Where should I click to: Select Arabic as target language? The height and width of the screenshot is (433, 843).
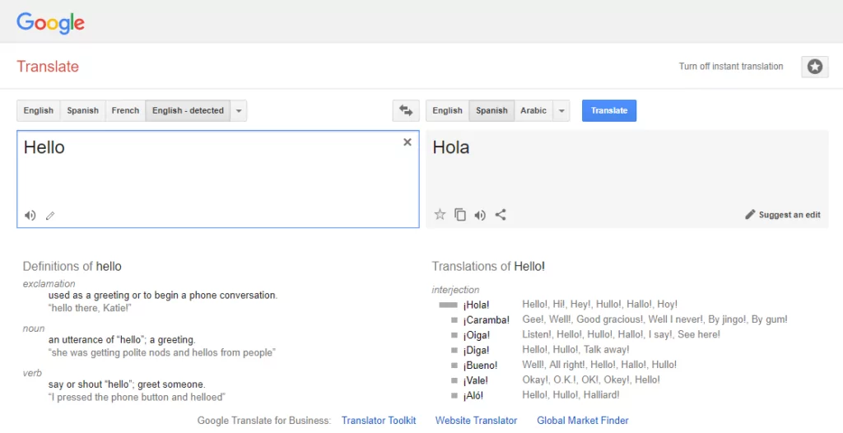[x=533, y=110]
